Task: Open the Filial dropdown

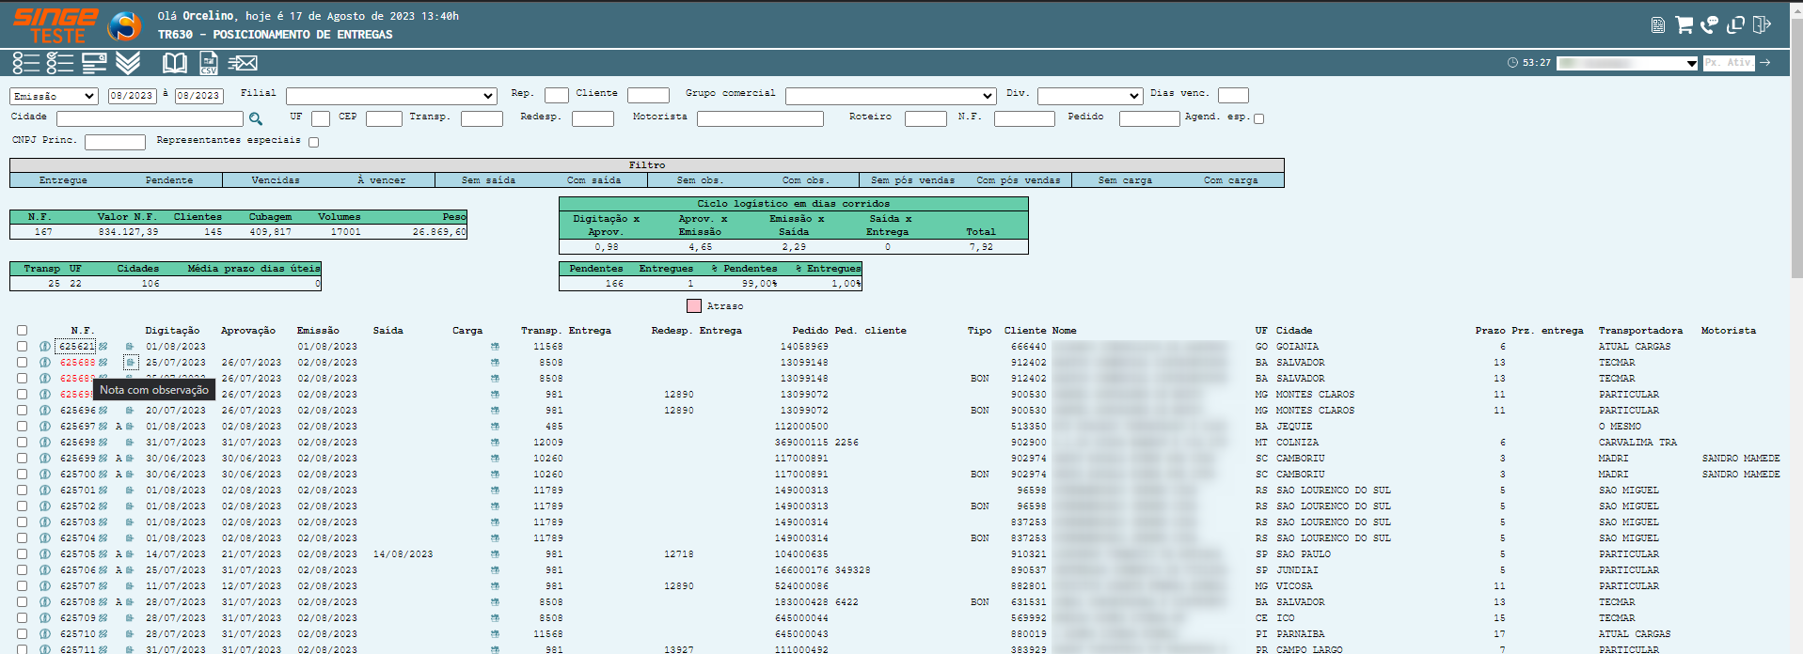Action: (x=391, y=96)
